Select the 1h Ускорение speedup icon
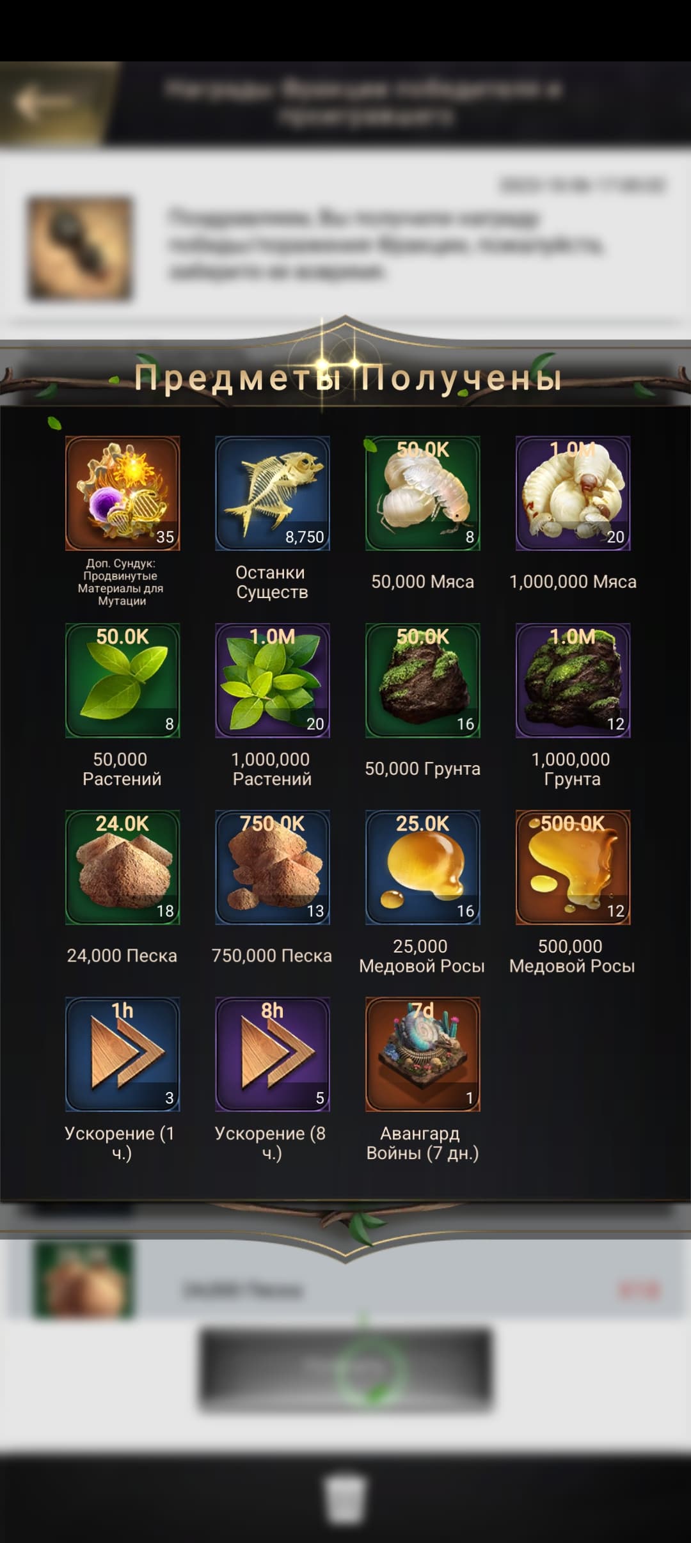The width and height of the screenshot is (691, 1543). tap(122, 1054)
